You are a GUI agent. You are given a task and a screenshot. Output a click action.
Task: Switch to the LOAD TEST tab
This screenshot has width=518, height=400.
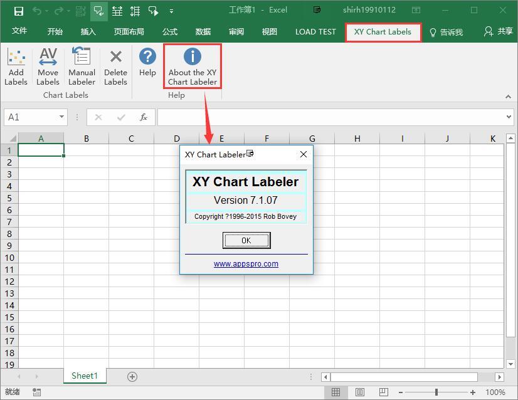coord(315,32)
